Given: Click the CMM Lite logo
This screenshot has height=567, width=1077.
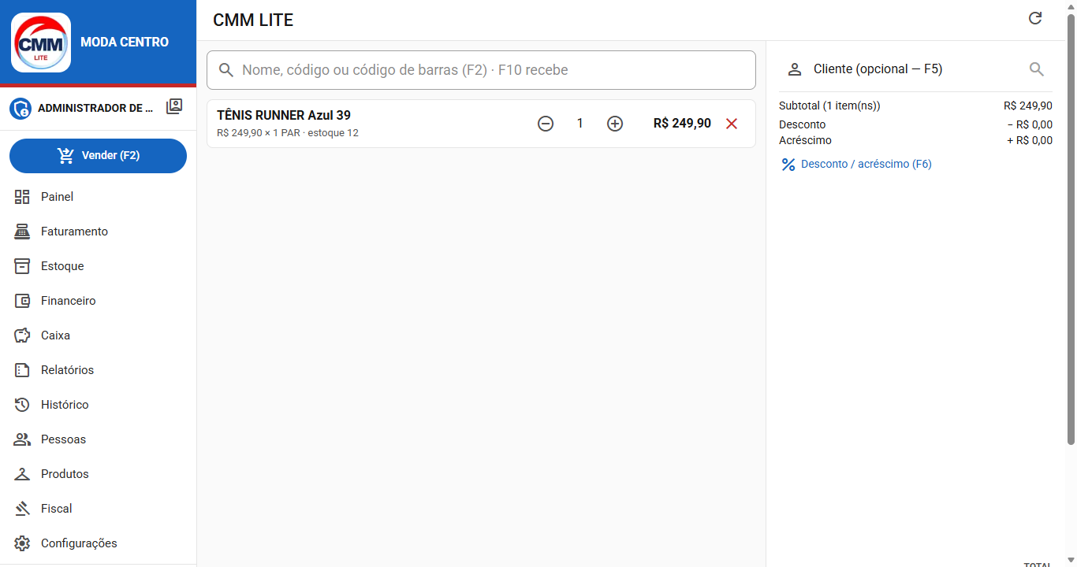Looking at the screenshot, I should point(41,43).
